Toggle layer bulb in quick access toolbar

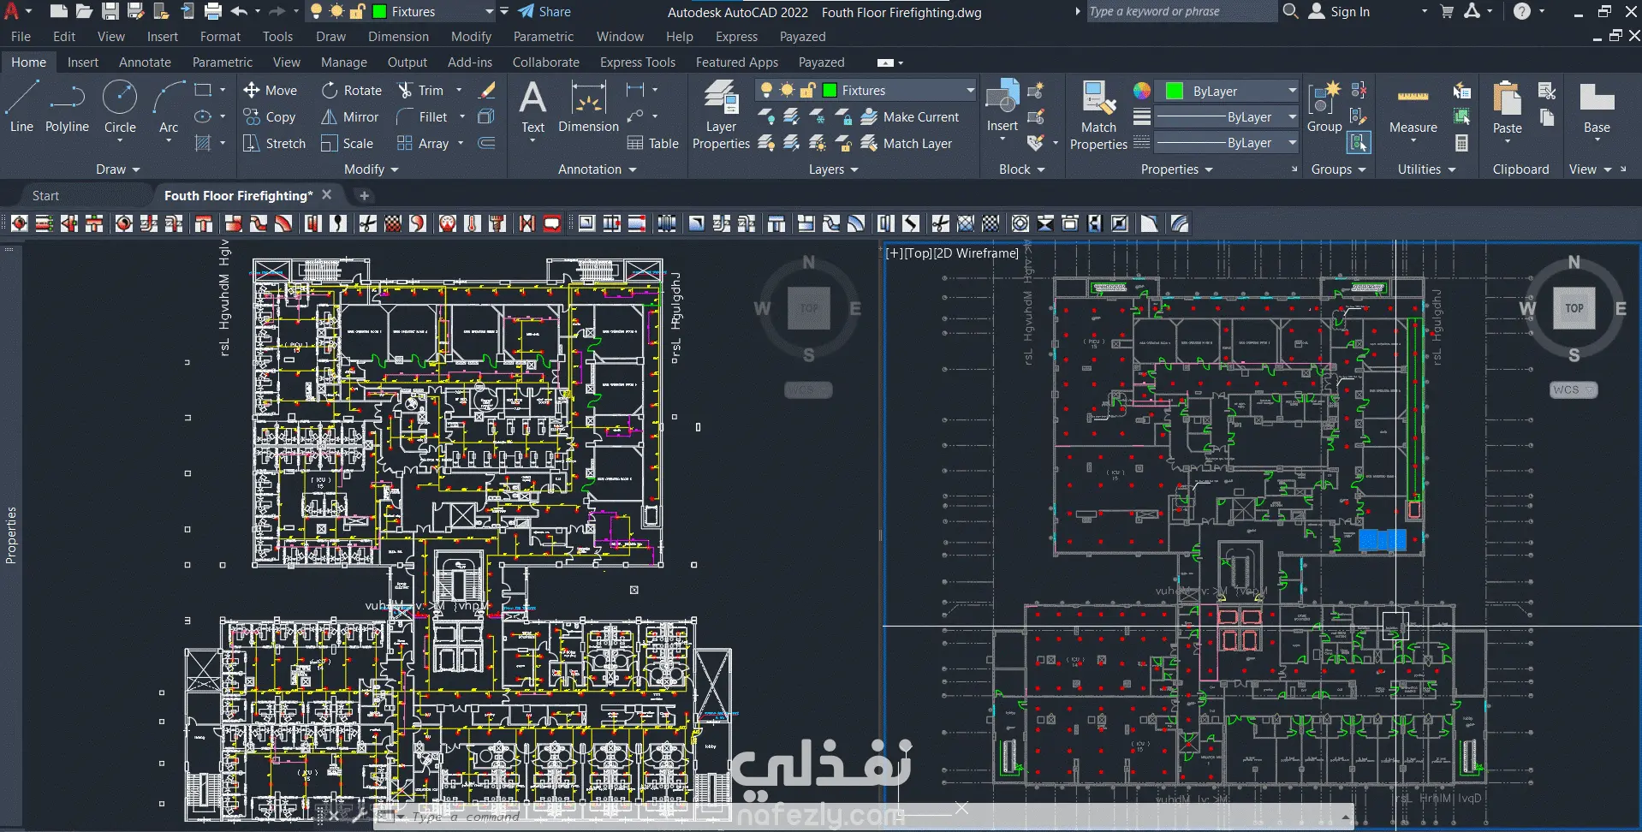(316, 11)
